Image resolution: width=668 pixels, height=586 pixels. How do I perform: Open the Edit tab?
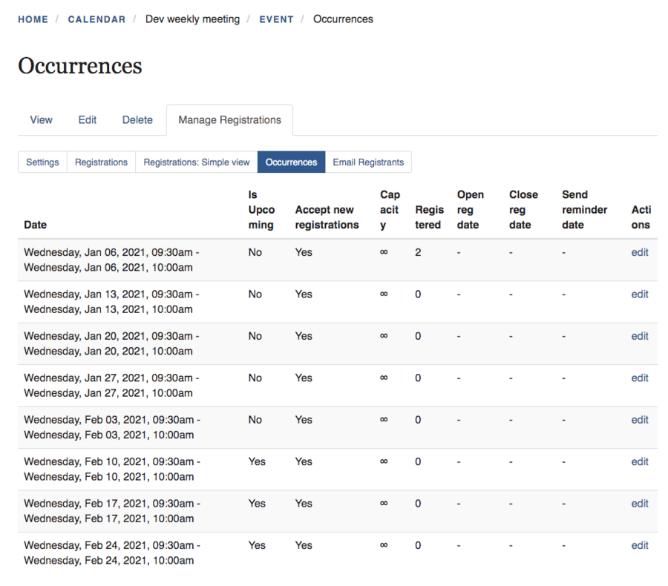point(88,120)
